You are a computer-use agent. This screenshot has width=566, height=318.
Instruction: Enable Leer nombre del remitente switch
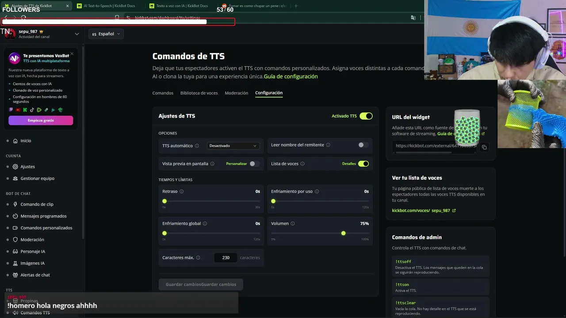click(x=363, y=145)
